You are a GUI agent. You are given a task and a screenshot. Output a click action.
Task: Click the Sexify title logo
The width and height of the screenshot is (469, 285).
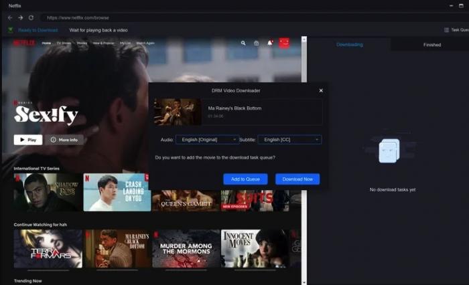[x=46, y=115]
